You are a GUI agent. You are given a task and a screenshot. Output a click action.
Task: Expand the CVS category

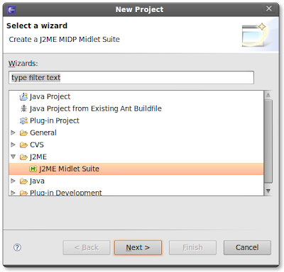point(13,144)
